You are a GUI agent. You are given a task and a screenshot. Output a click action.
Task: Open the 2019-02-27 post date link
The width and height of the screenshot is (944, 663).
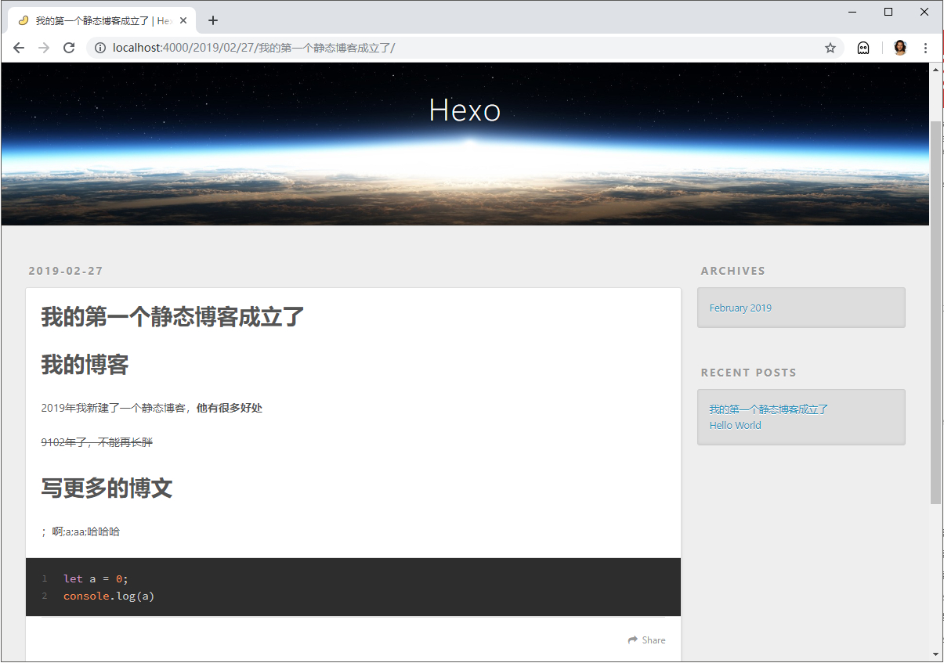(x=66, y=271)
